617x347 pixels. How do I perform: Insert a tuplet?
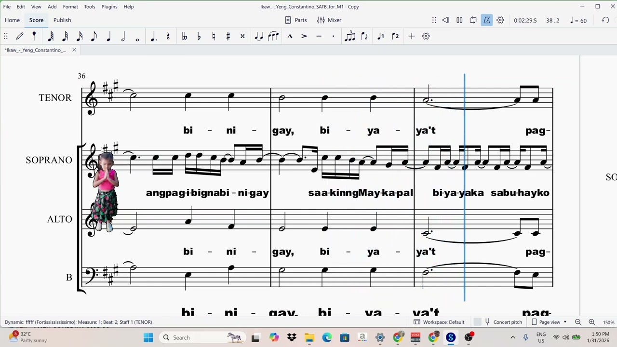[350, 36]
